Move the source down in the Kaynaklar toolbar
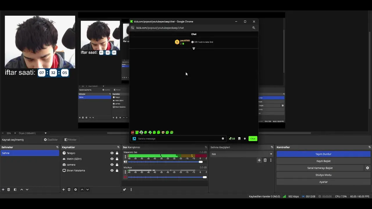Image resolution: width=372 pixels, height=209 pixels. tap(87, 190)
